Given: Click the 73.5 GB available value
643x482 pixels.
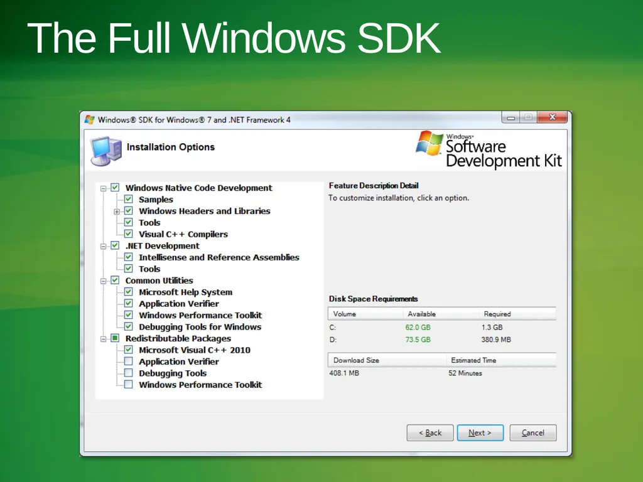Looking at the screenshot, I should coord(418,340).
